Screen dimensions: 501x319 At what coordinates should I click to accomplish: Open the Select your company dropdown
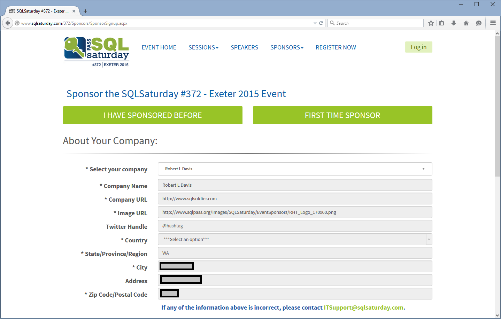tap(295, 169)
